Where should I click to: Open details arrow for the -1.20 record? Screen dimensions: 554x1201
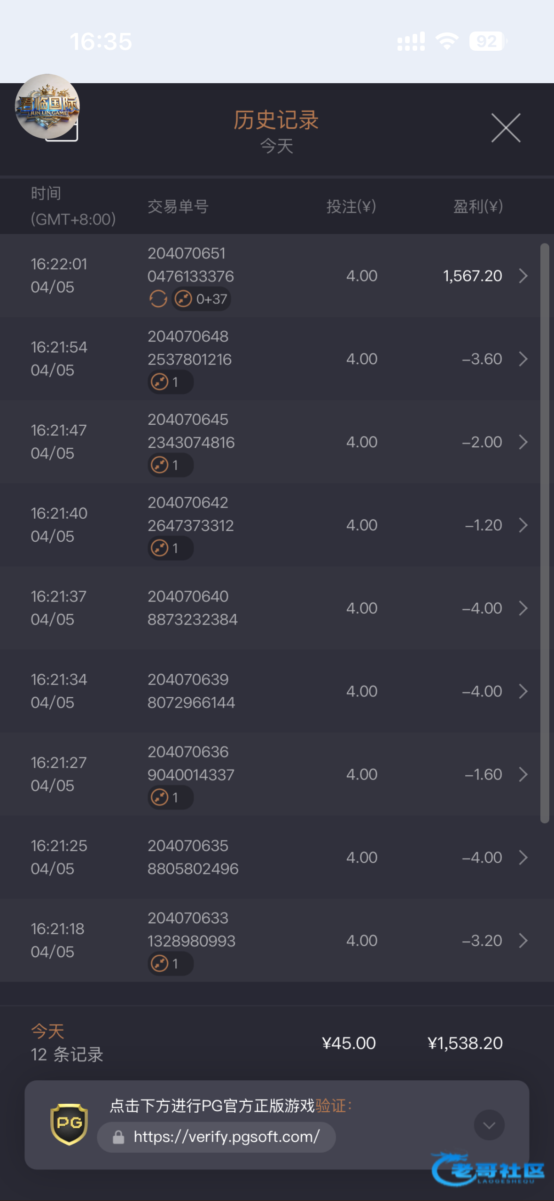tap(523, 525)
